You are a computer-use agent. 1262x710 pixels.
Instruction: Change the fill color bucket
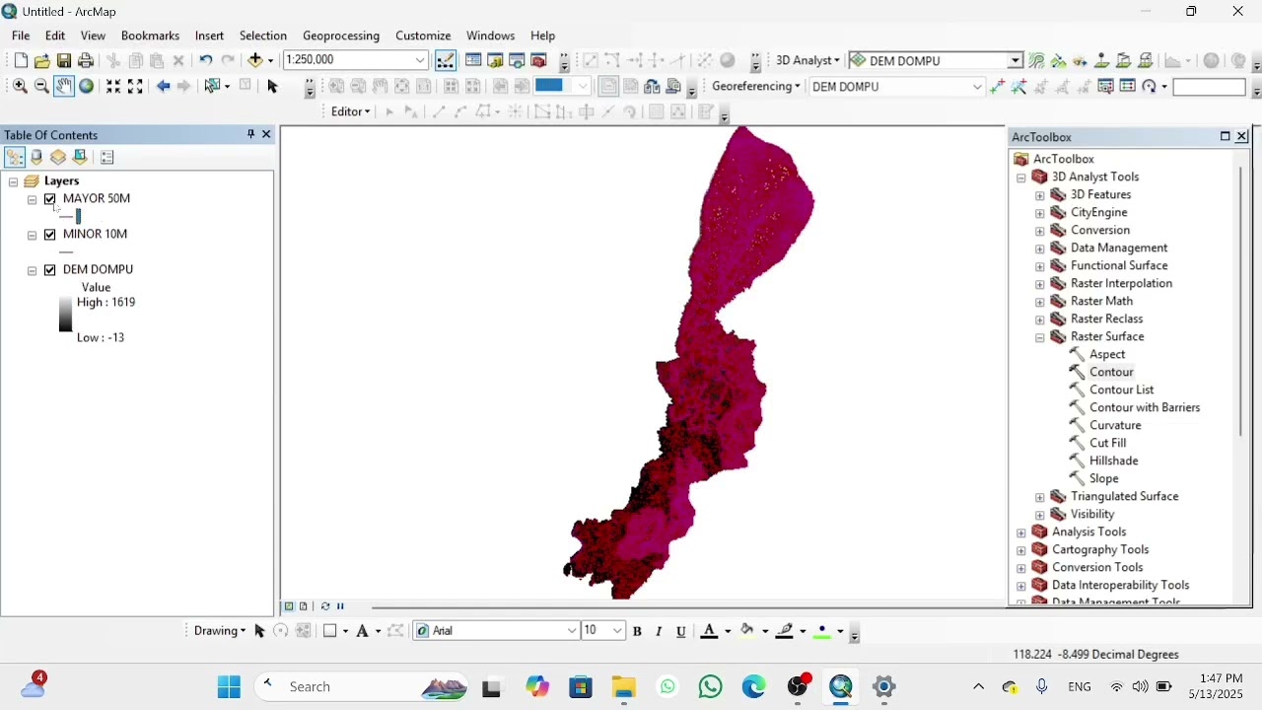pos(747,631)
